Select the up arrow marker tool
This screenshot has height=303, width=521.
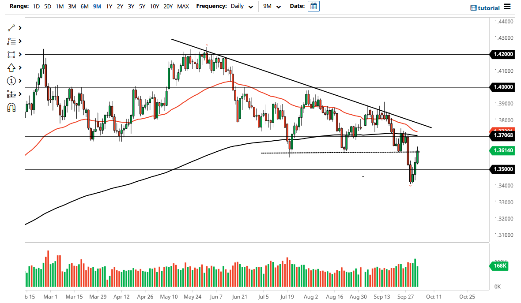click(x=11, y=67)
